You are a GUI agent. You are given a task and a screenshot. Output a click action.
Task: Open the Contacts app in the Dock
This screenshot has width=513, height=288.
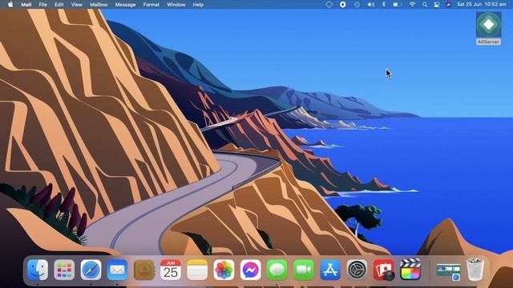[x=144, y=270]
